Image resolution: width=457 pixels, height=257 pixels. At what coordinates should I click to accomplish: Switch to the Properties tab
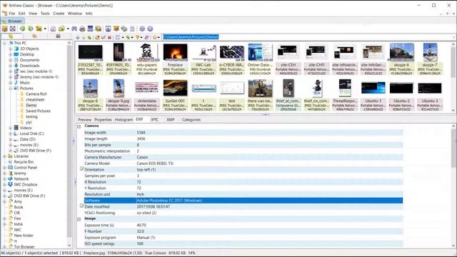(103, 120)
